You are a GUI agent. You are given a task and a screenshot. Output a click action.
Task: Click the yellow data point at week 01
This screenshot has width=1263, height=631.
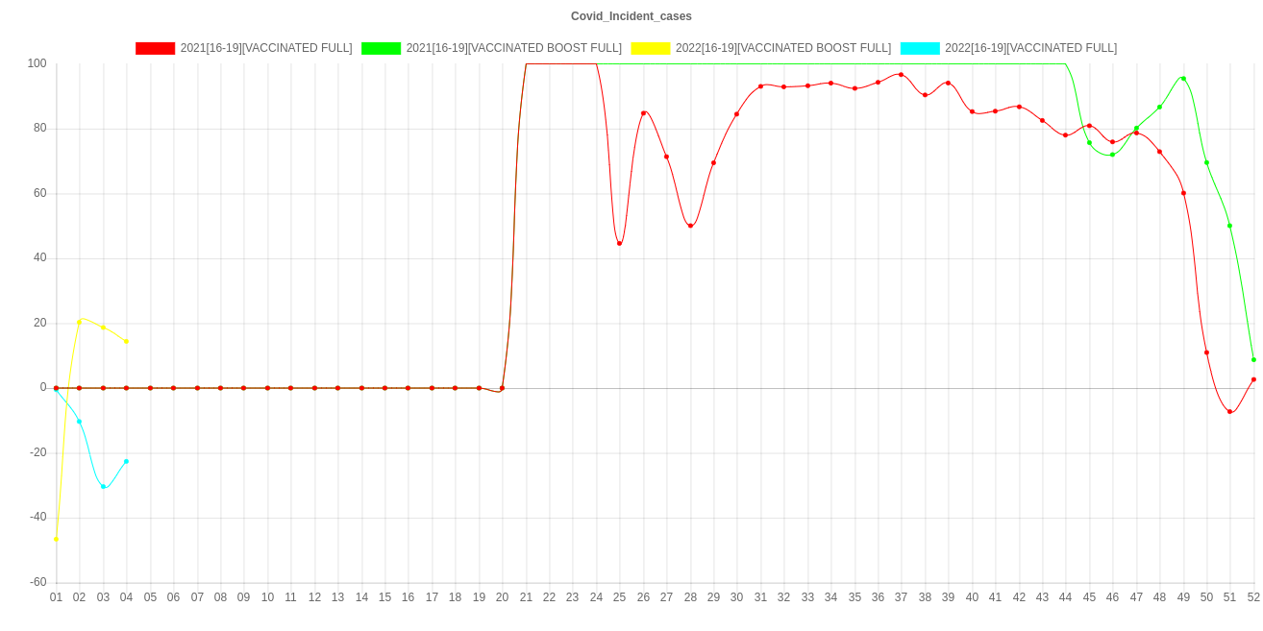click(56, 539)
